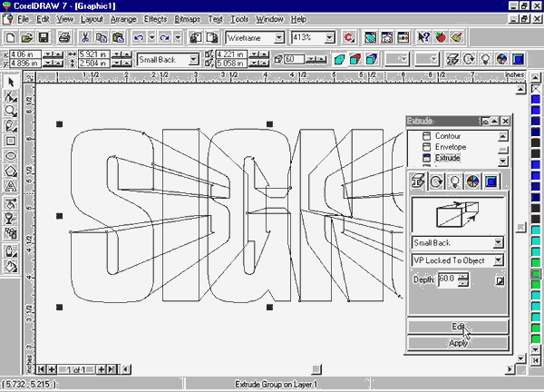Click the x position field 4.06 in

[25, 54]
